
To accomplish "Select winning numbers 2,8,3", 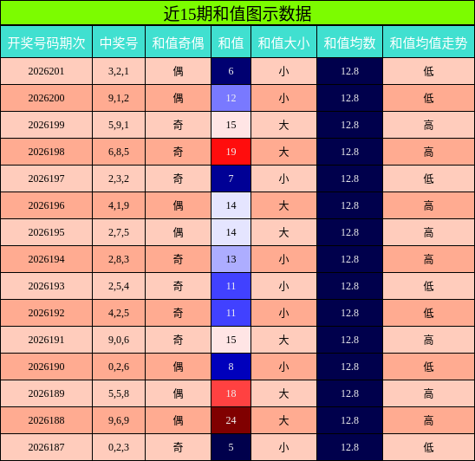I will pyautogui.click(x=119, y=259).
